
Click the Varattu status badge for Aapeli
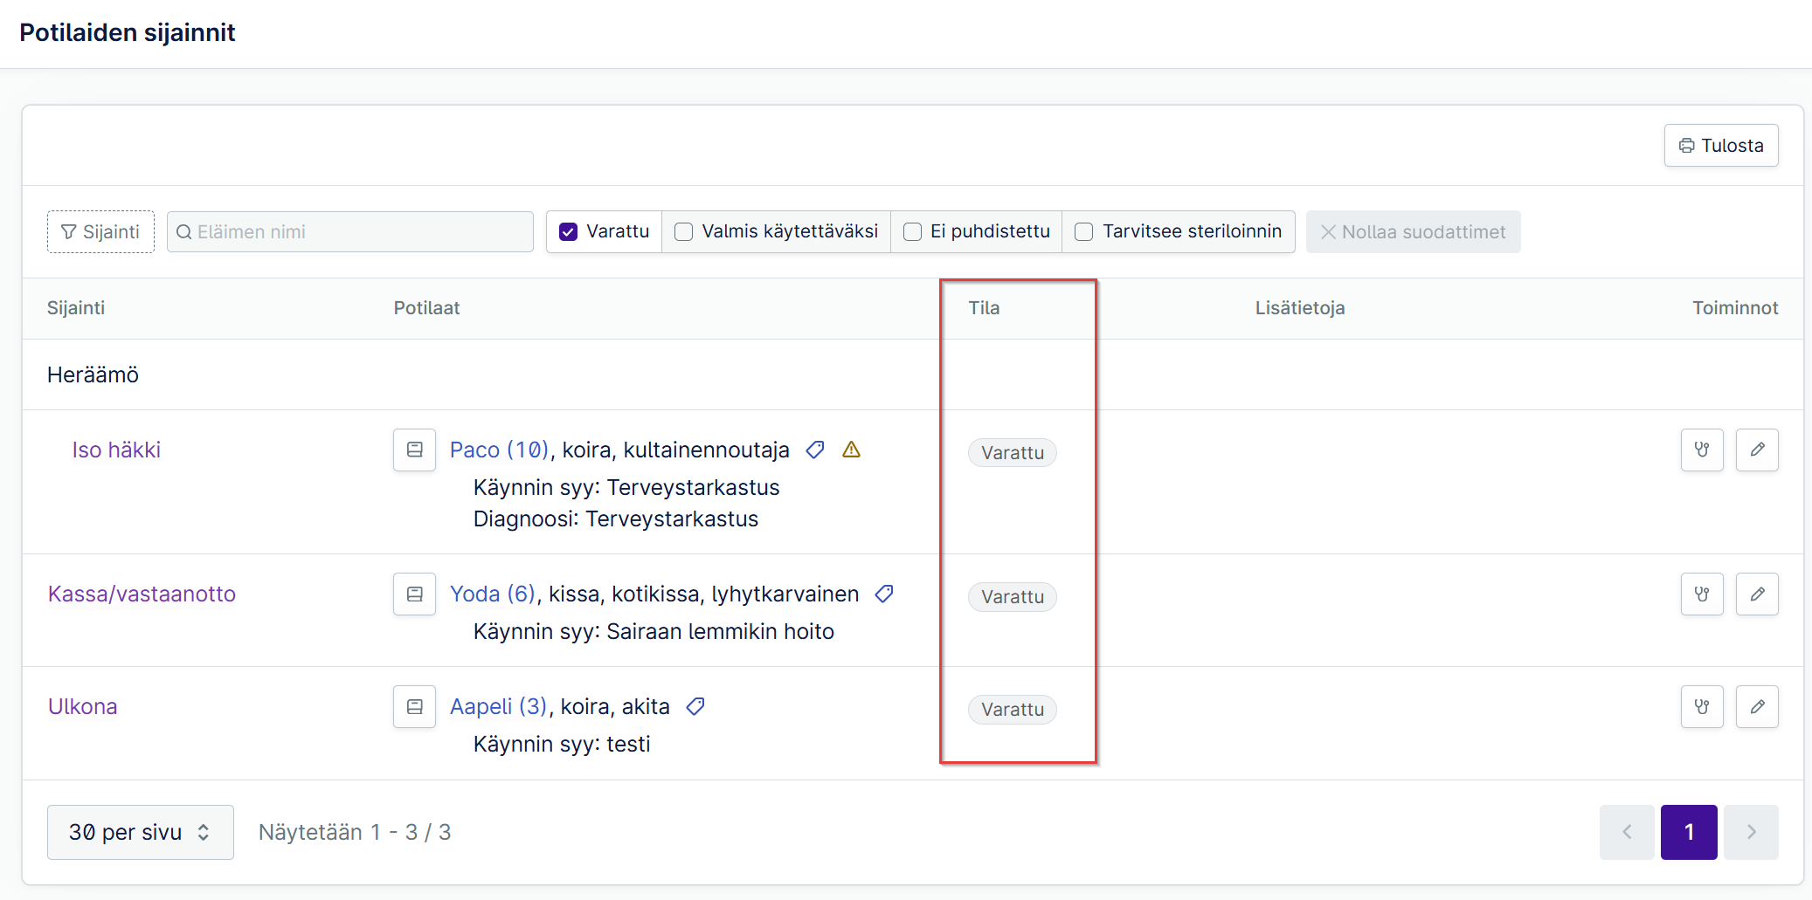pos(1013,709)
